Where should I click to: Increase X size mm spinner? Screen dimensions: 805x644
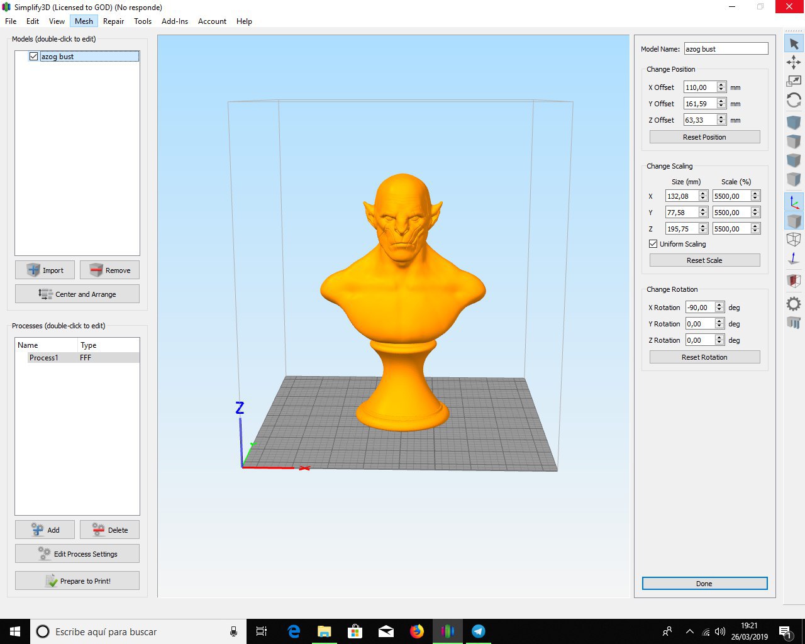point(703,194)
